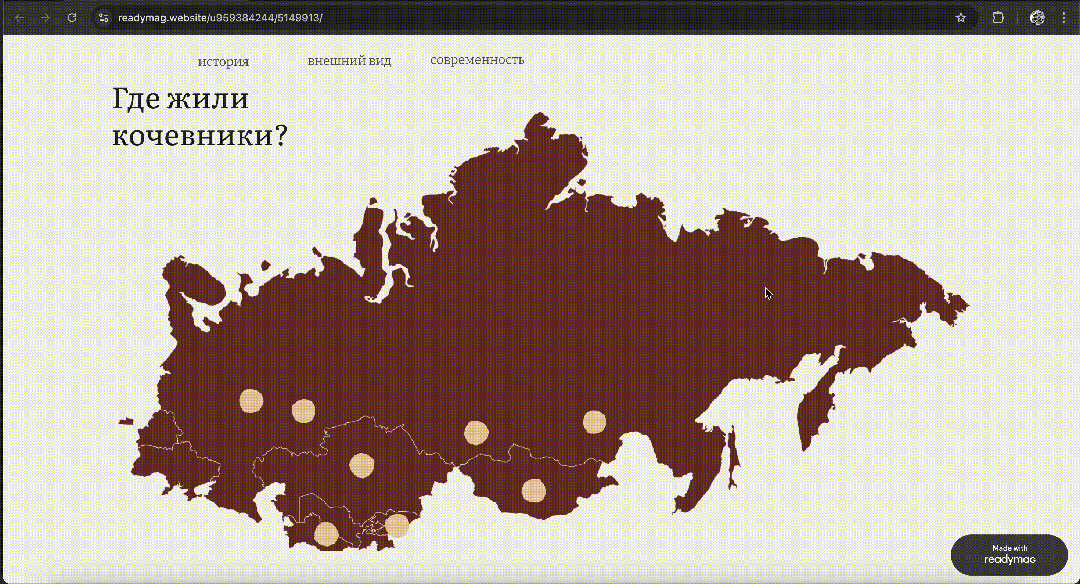This screenshot has height=584, width=1080.
Task: Click the URL in the address bar
Action: pyautogui.click(x=220, y=18)
